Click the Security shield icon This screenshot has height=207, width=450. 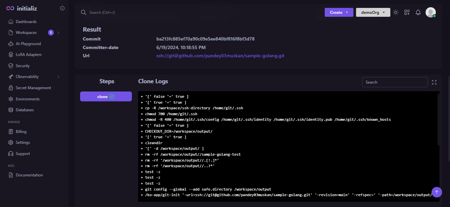(x=10, y=66)
